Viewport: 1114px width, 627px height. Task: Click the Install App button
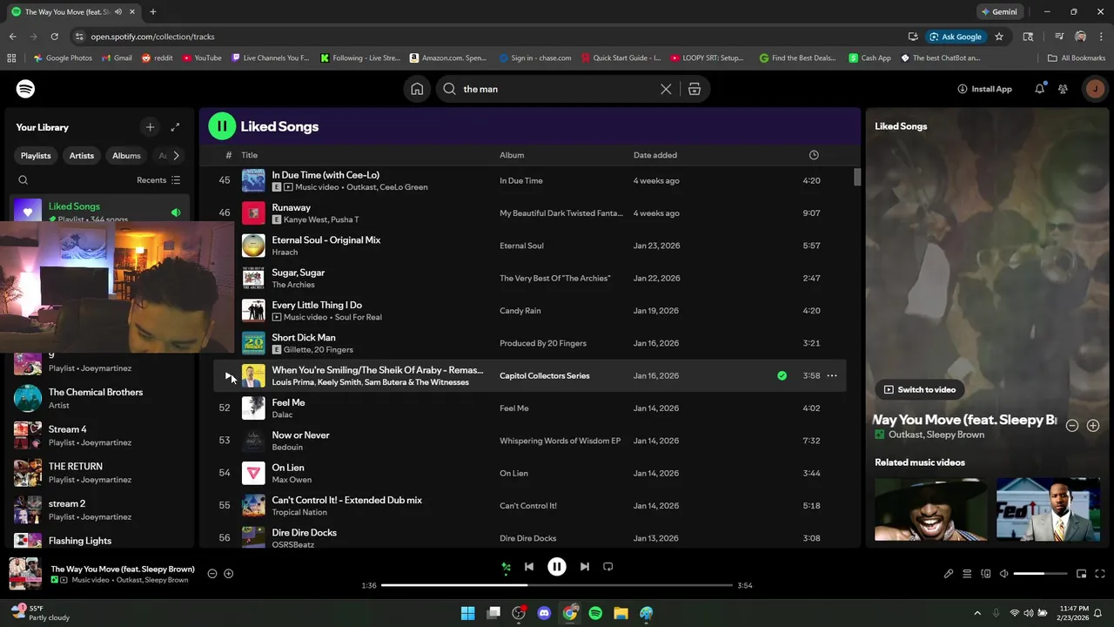[x=984, y=89]
